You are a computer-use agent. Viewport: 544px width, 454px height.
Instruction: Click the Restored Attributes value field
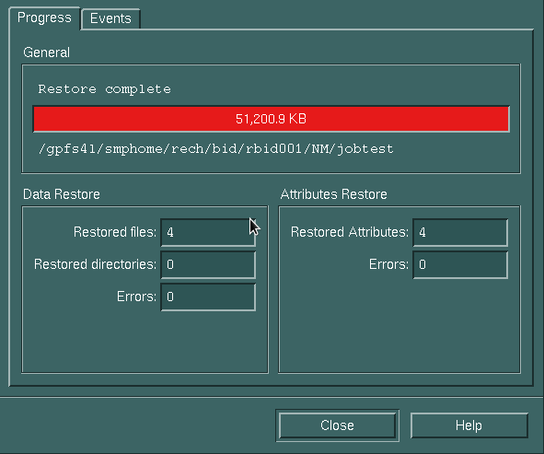[x=460, y=232]
